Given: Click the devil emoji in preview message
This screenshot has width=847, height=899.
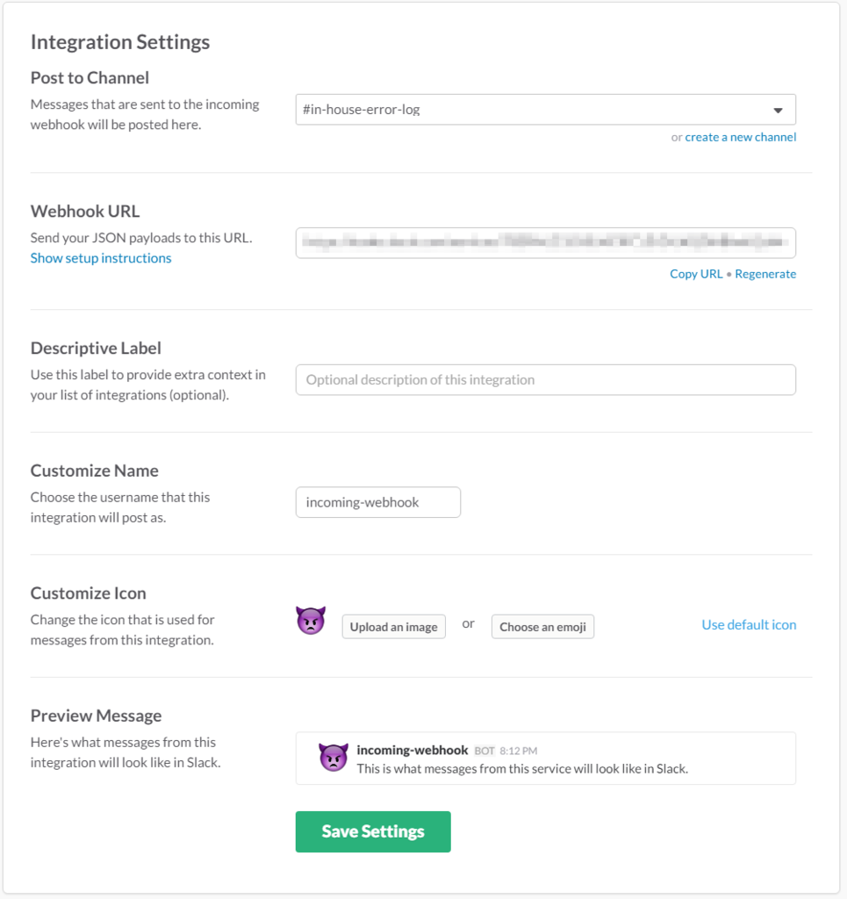Looking at the screenshot, I should pyautogui.click(x=333, y=757).
